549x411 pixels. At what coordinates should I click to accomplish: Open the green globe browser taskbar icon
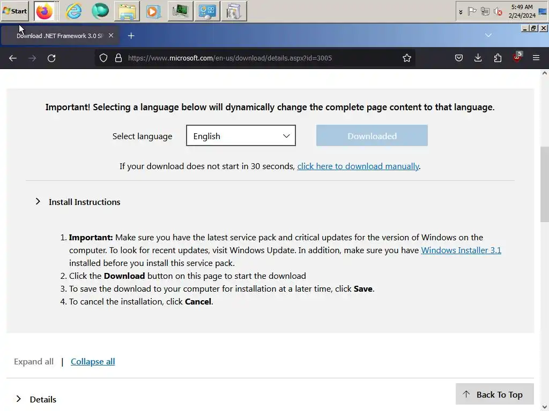click(x=100, y=11)
